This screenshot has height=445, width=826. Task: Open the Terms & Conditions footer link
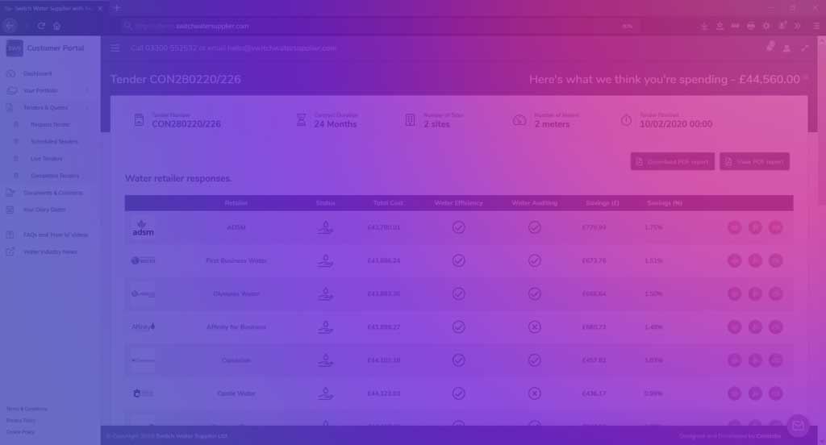tap(27, 410)
